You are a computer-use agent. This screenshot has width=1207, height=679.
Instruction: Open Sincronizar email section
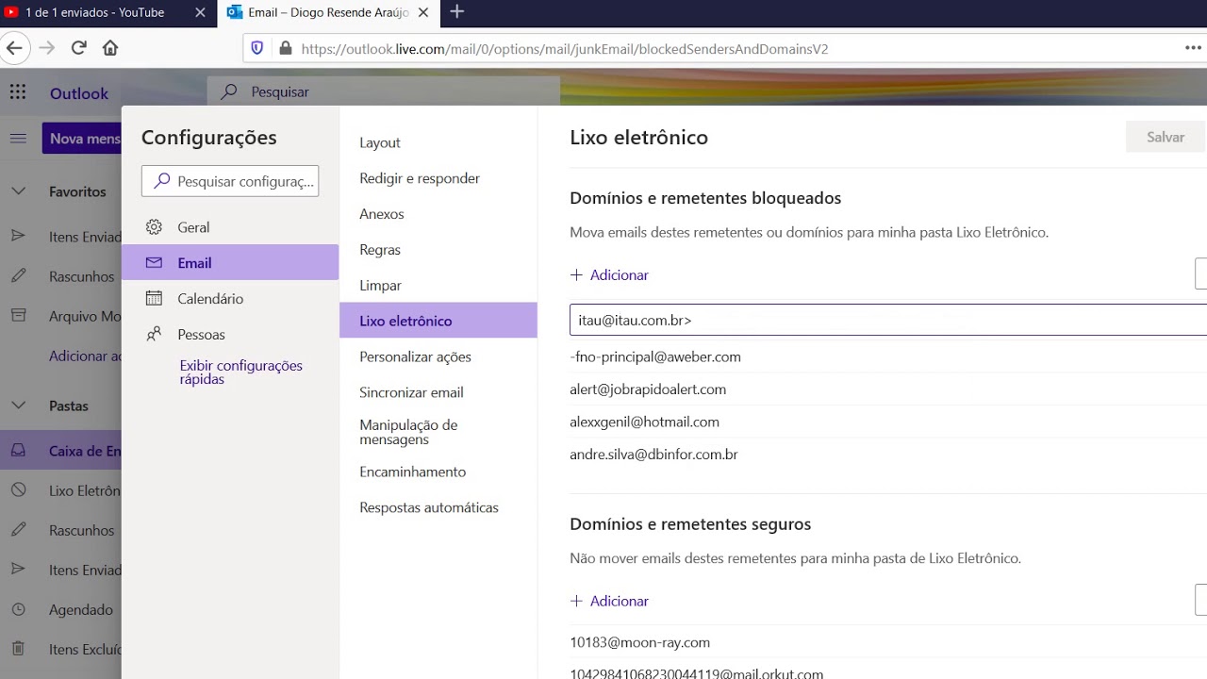point(438,392)
